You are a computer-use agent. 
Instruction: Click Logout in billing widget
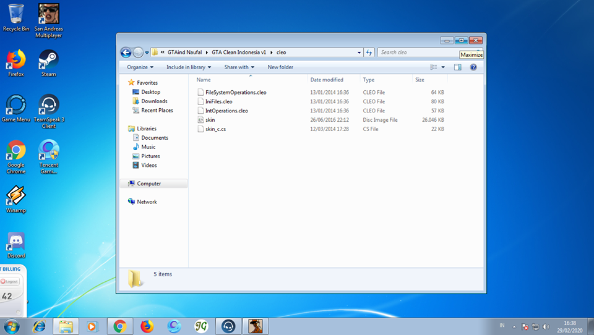10,281
